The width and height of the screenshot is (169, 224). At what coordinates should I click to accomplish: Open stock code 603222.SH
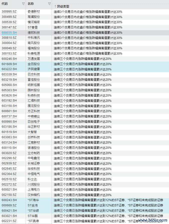point(9,69)
